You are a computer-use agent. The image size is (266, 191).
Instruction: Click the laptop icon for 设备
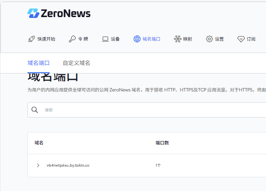[105, 39]
